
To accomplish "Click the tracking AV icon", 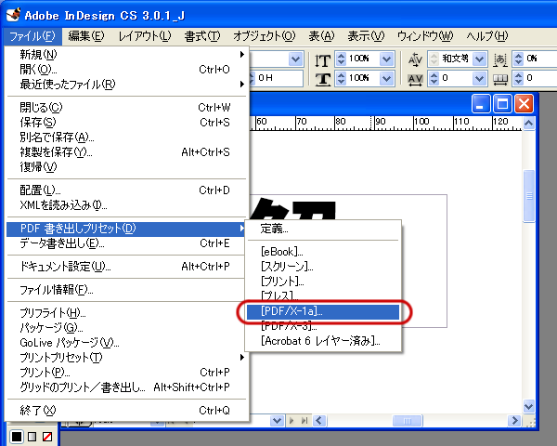I will click(415, 80).
